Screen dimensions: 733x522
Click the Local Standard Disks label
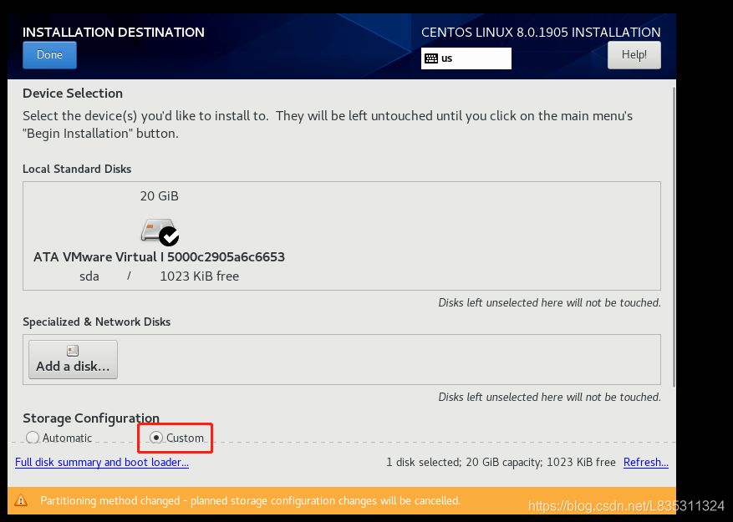(77, 169)
